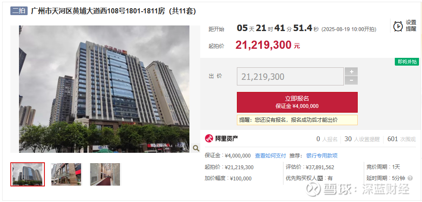
Task: Click the question mark help icon
Action: 410,178
